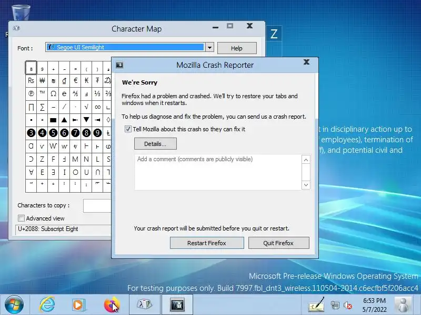Open the user tile on taskbar
Screen dimensions: 421x315
click(x=403, y=305)
